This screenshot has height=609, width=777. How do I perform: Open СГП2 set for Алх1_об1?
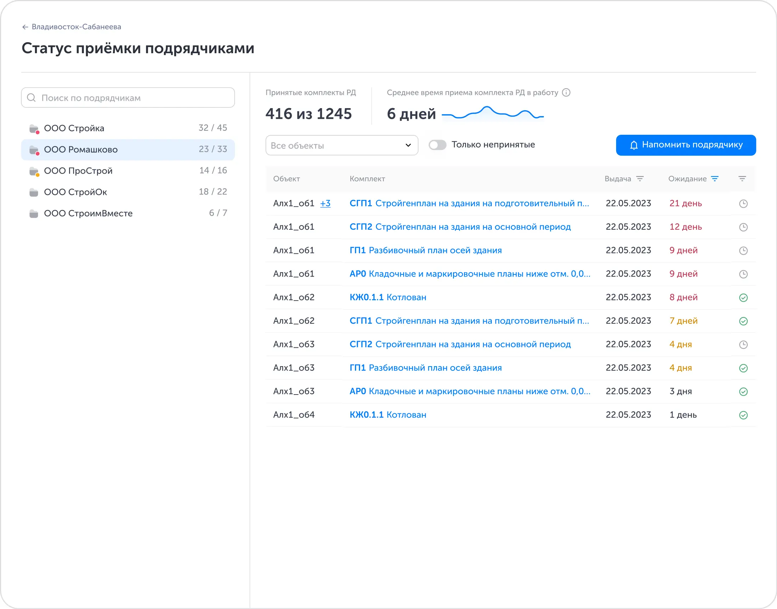[x=460, y=227]
